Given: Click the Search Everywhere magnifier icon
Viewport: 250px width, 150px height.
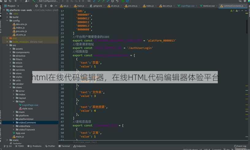Looking at the screenshot, I should pos(240,1).
